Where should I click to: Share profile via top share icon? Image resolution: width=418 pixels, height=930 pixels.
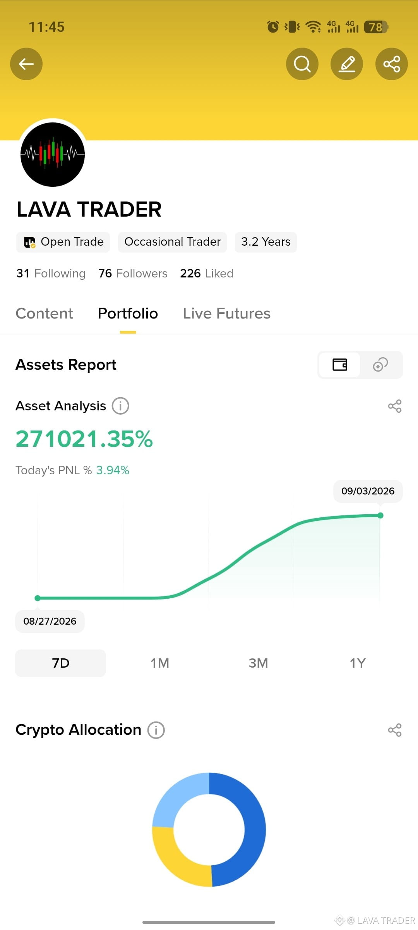392,64
